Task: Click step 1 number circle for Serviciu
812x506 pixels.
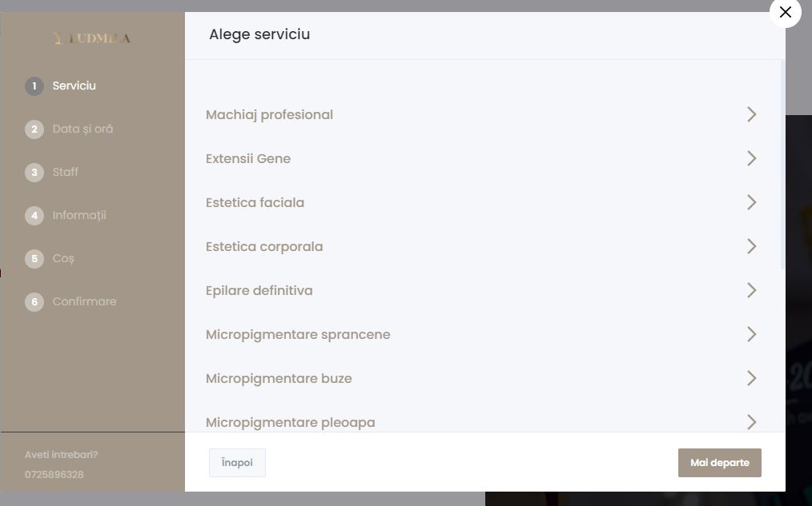Action: pyautogui.click(x=34, y=86)
